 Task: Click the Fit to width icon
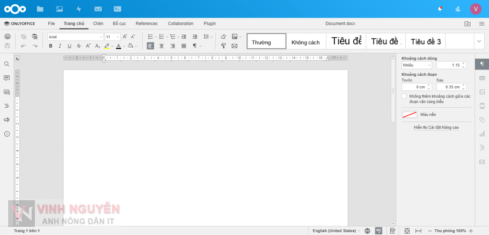(418, 231)
